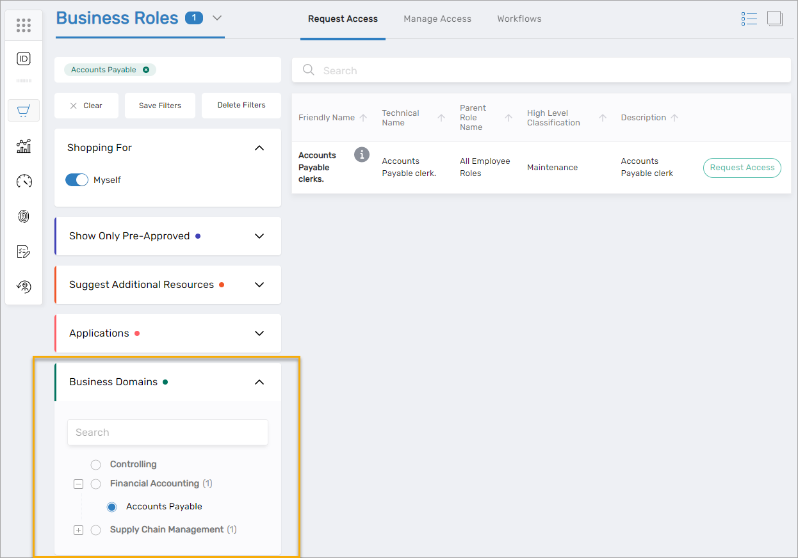This screenshot has height=558, width=798.
Task: Toggle the Myself shopping switch
Action: (x=76, y=180)
